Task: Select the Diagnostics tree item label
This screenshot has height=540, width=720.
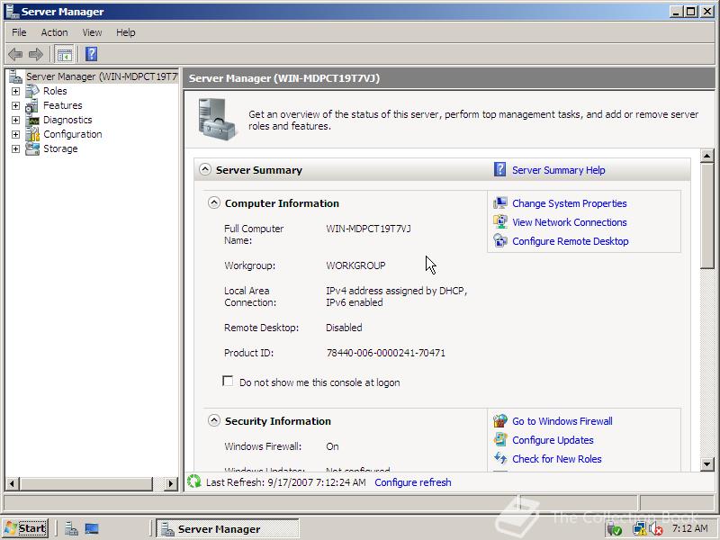Action: pos(67,120)
